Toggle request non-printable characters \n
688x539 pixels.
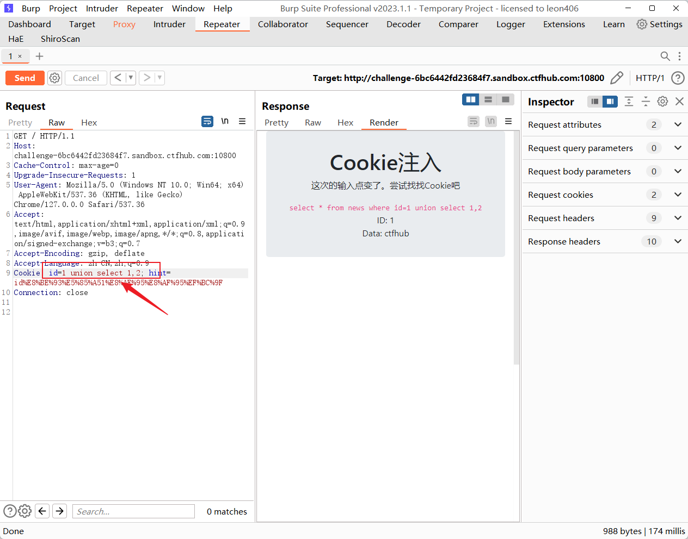pos(225,121)
